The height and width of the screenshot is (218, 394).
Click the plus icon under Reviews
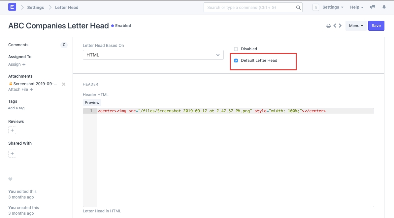tap(12, 130)
